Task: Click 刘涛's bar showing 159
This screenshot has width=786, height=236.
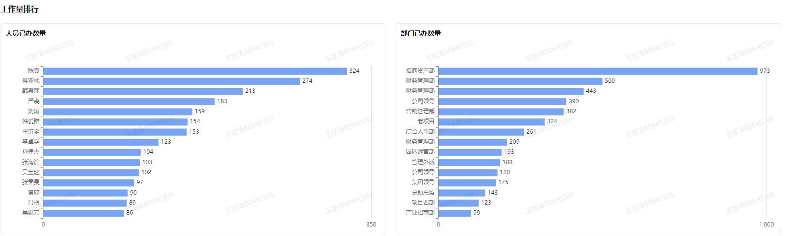Action: pos(118,111)
